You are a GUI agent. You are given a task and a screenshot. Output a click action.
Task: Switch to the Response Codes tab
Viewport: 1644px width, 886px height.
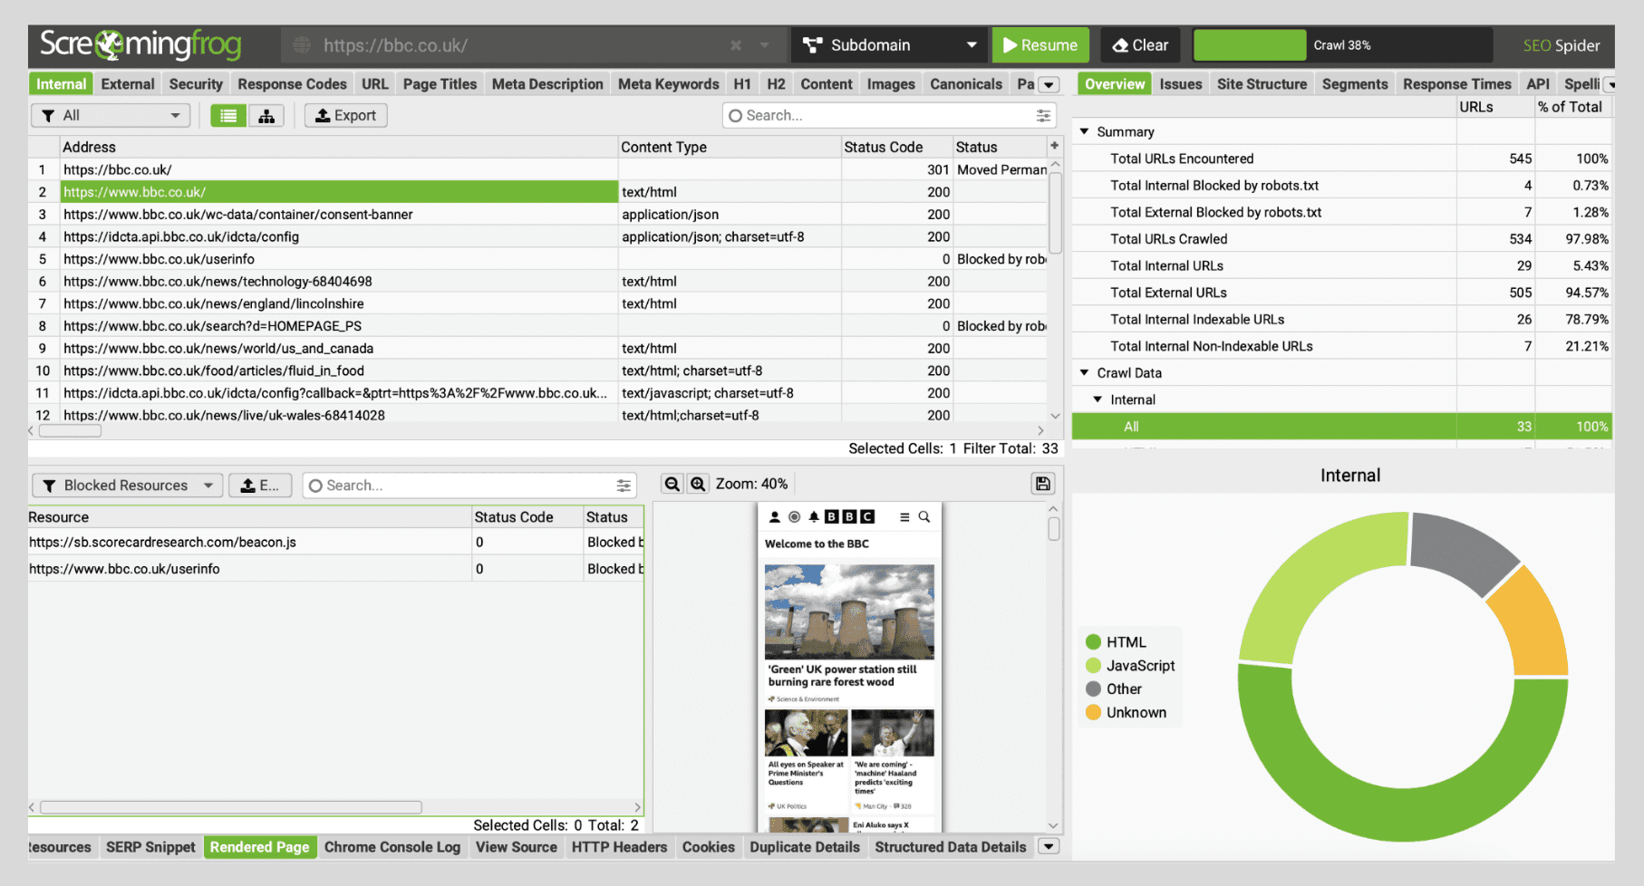tap(292, 84)
